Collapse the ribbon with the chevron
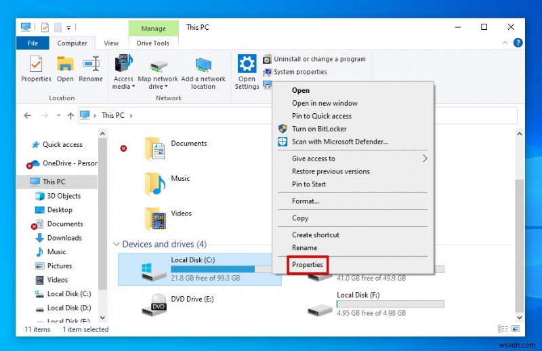 pos(505,43)
